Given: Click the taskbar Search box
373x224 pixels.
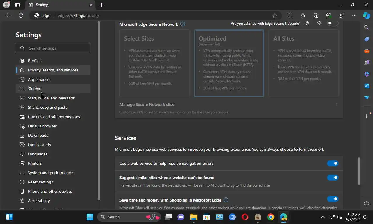Looking at the screenshot, I should [129, 217].
